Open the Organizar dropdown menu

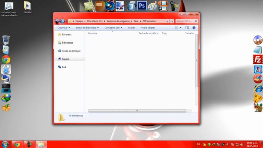point(64,28)
